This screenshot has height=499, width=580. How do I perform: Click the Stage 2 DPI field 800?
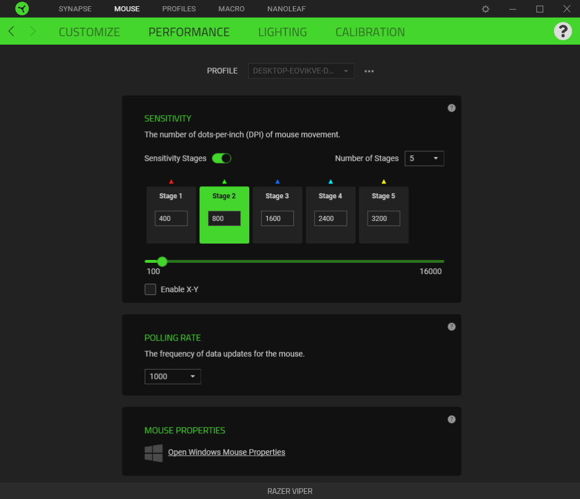click(x=224, y=218)
